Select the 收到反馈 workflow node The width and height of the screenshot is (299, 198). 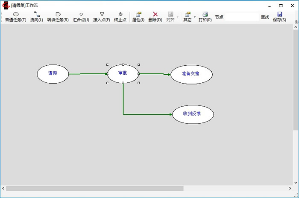click(193, 114)
